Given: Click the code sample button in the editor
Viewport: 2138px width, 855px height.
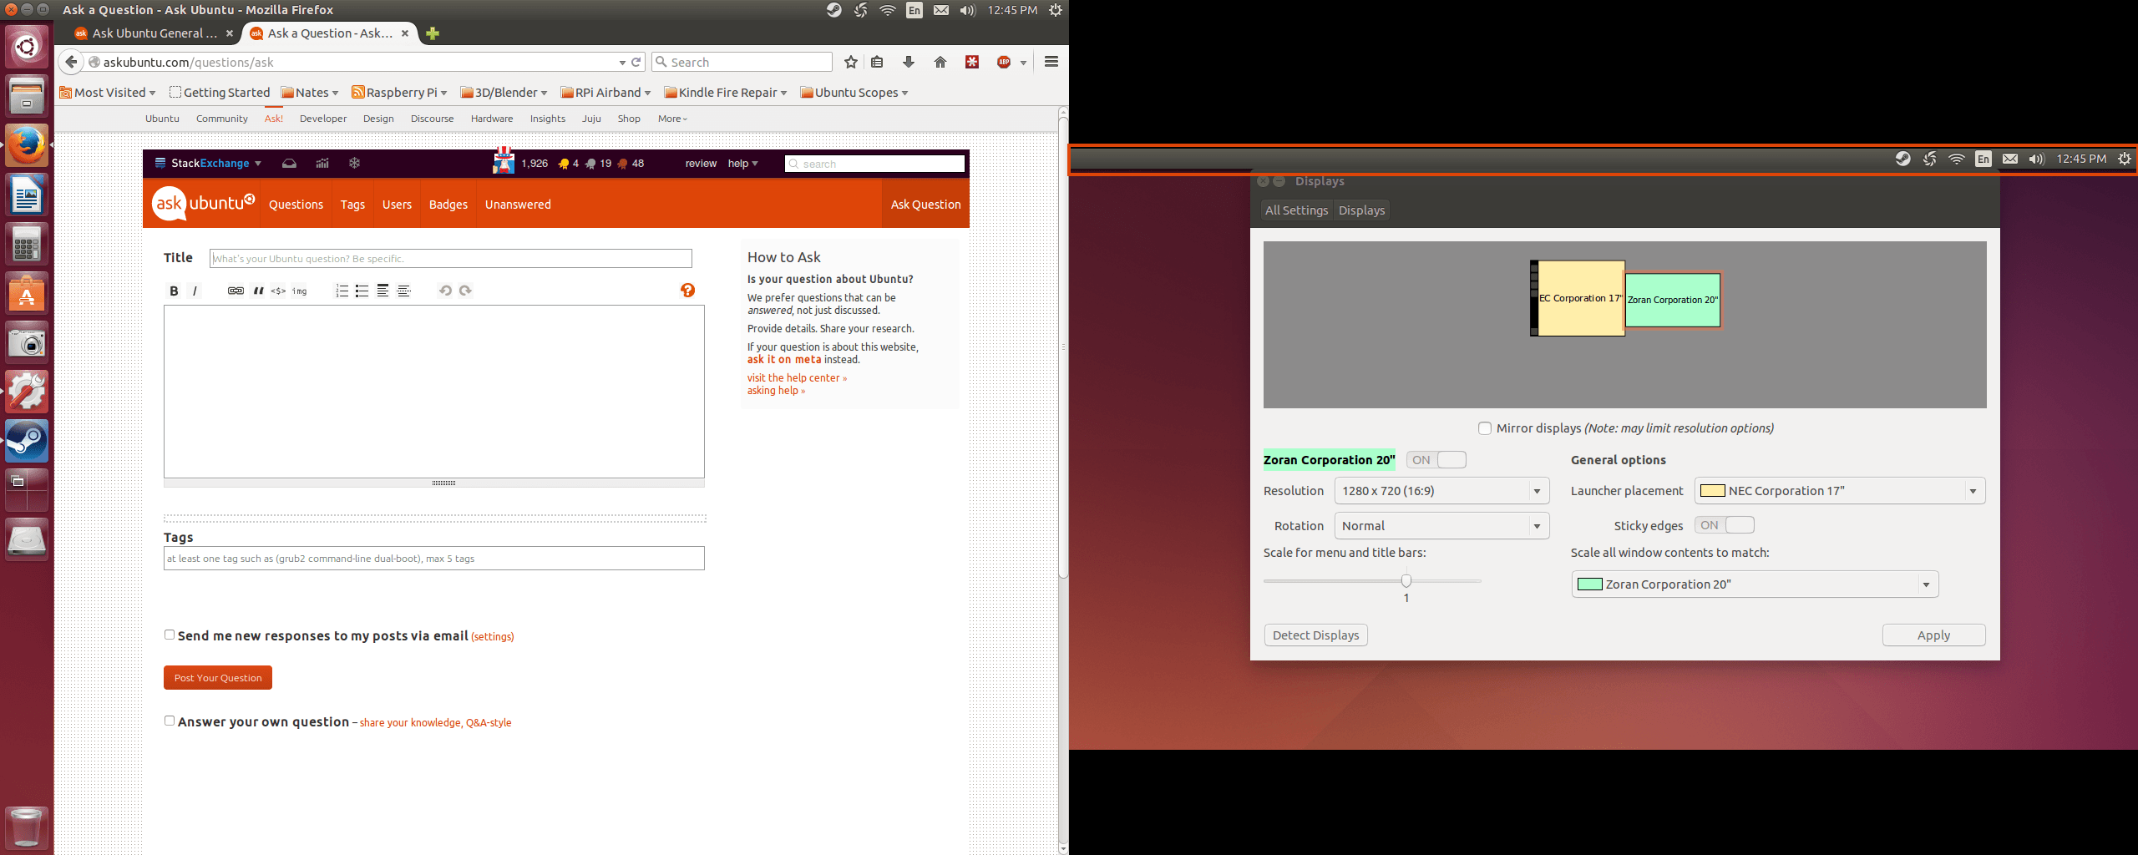Looking at the screenshot, I should click(x=278, y=291).
